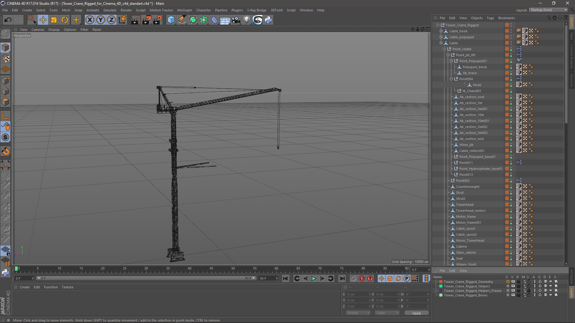Viewport: 575px width, 323px height.
Task: Toggle visibility dots for Counterweight object
Action: click(x=511, y=187)
